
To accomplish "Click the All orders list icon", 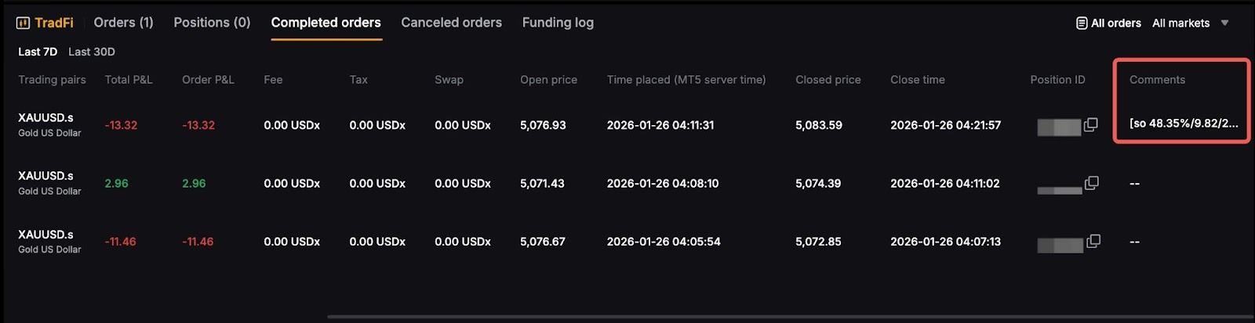I will tap(1082, 23).
